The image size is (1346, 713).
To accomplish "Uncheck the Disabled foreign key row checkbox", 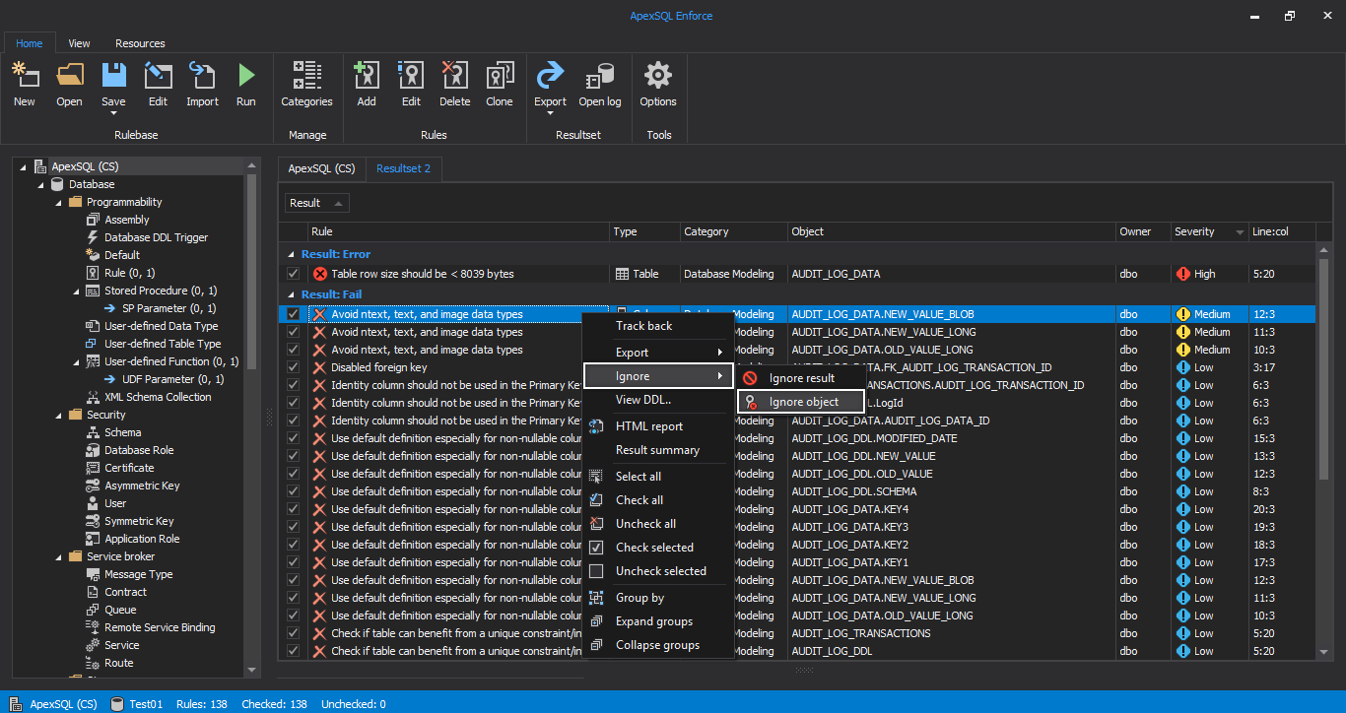I will coord(293,367).
